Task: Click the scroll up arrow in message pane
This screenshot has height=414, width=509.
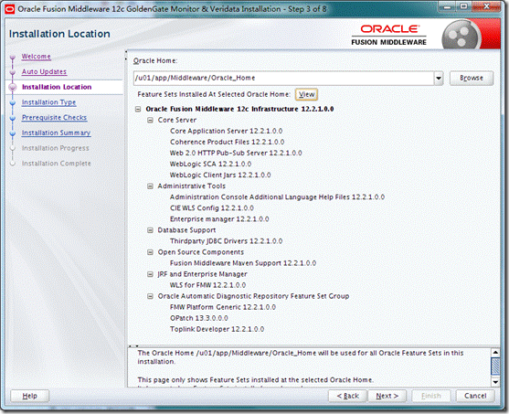Action: [495, 352]
